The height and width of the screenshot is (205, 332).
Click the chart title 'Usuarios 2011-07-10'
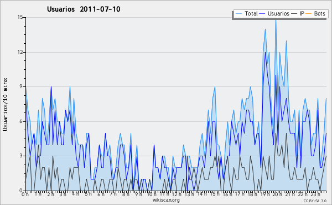(84, 9)
